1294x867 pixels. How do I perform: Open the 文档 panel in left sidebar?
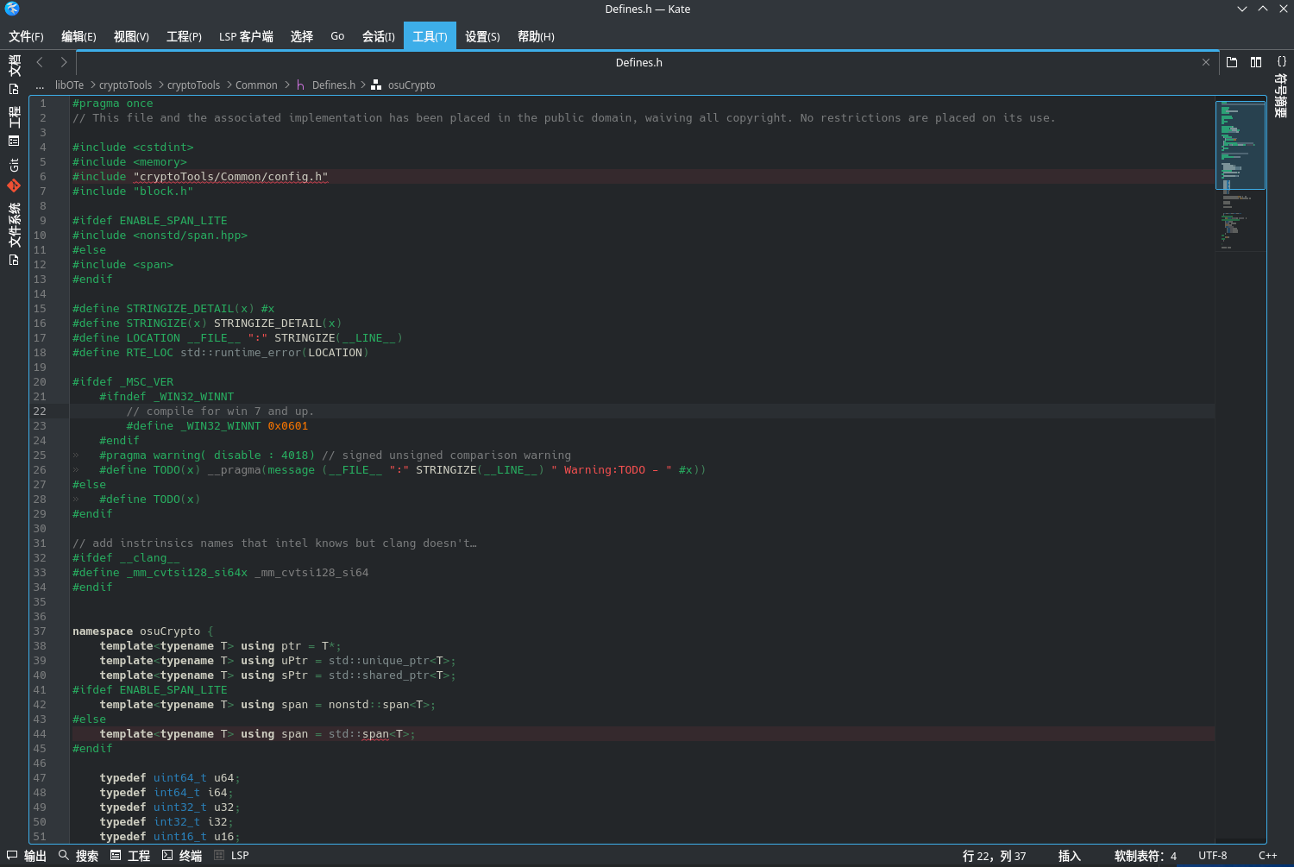point(13,68)
